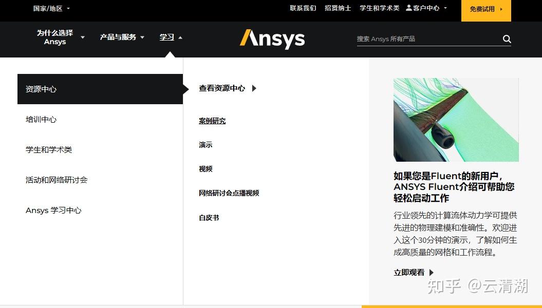
Task: Select Ansys 学习中心 in the sidebar
Action: (x=53, y=210)
